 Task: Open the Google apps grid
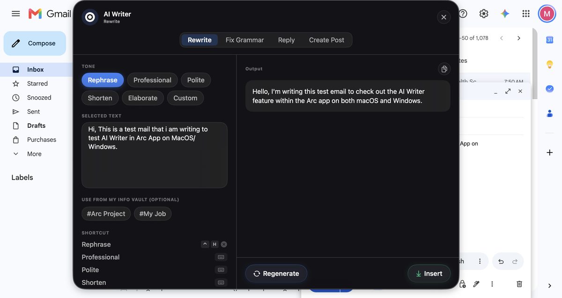(526, 14)
